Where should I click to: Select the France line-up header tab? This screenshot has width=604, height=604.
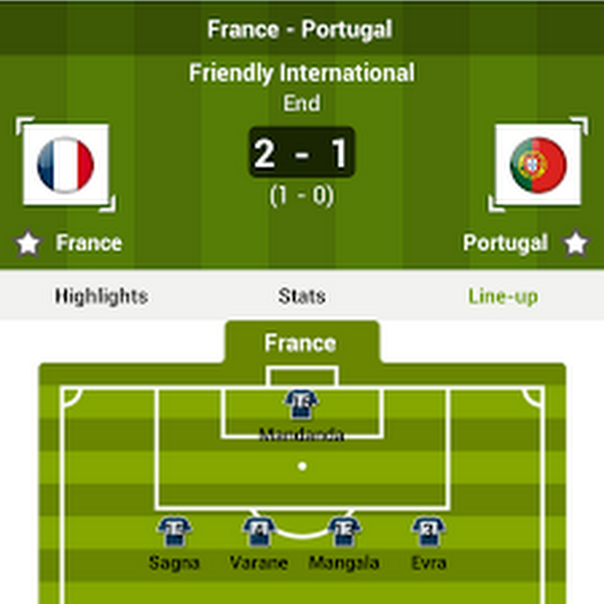click(x=300, y=344)
